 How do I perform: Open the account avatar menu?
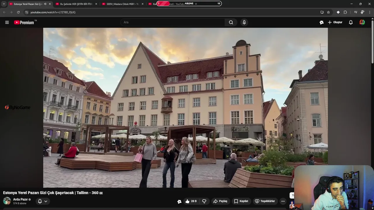pos(362,22)
